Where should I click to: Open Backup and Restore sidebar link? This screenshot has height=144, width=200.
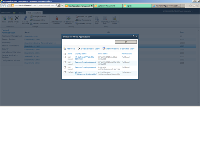click(10, 46)
